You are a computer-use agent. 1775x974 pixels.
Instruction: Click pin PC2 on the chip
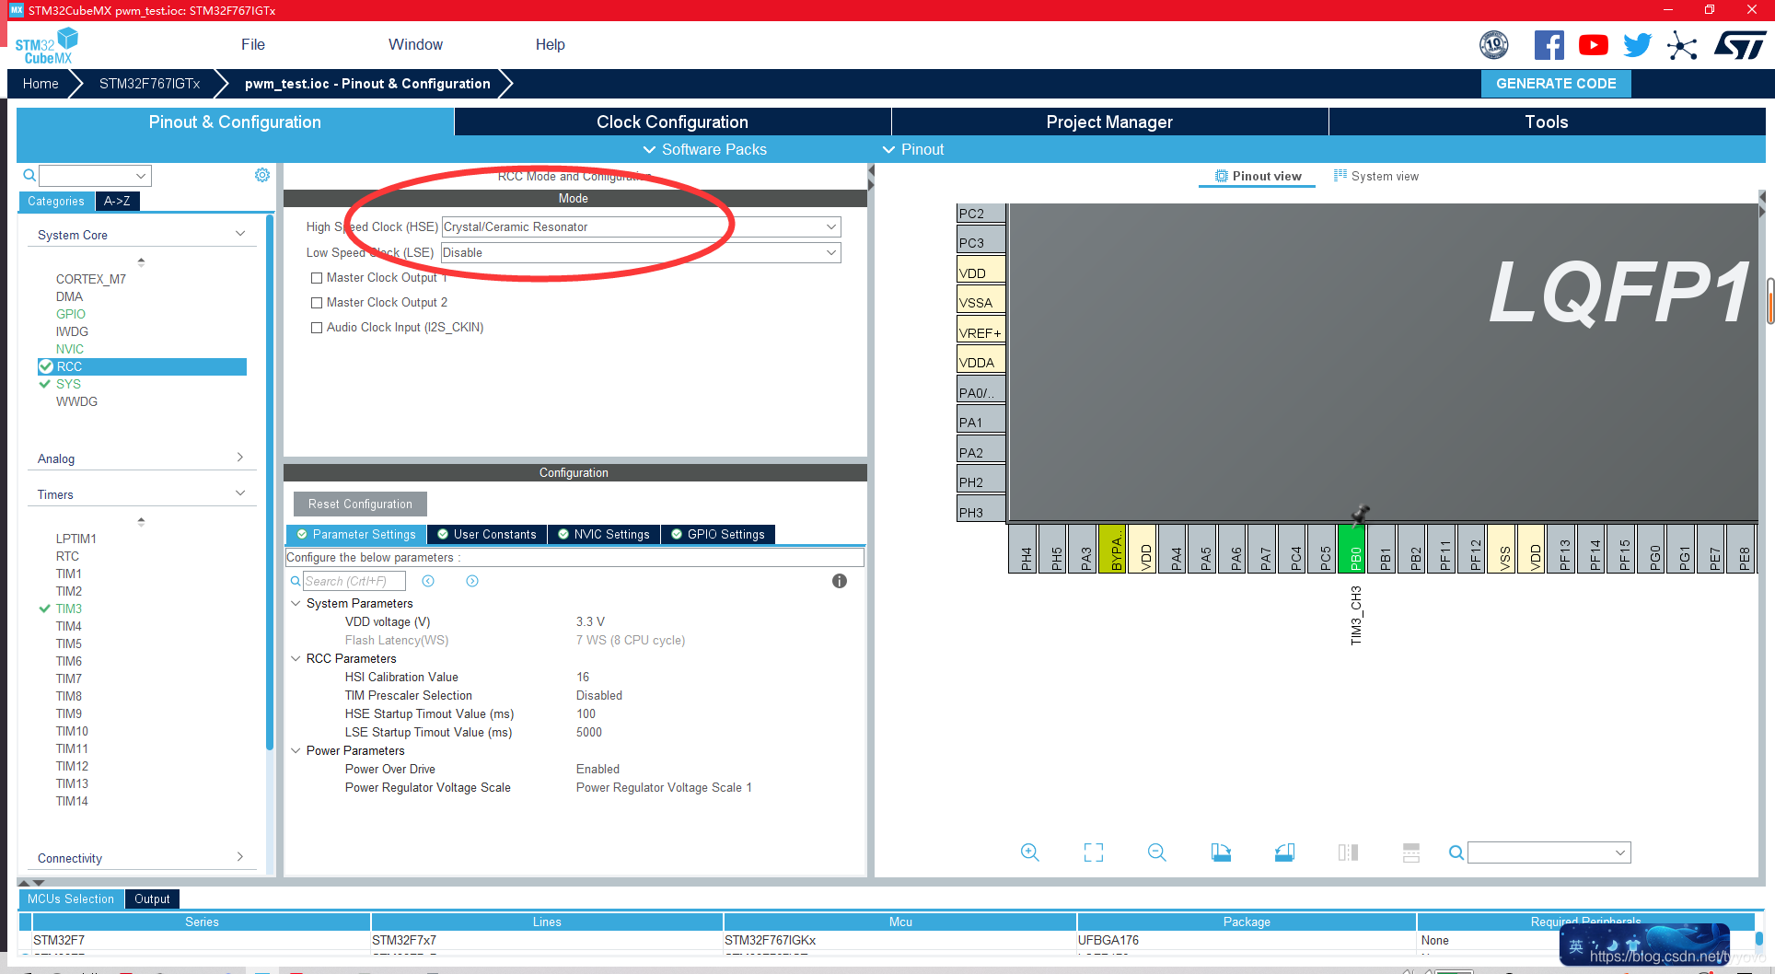(981, 214)
